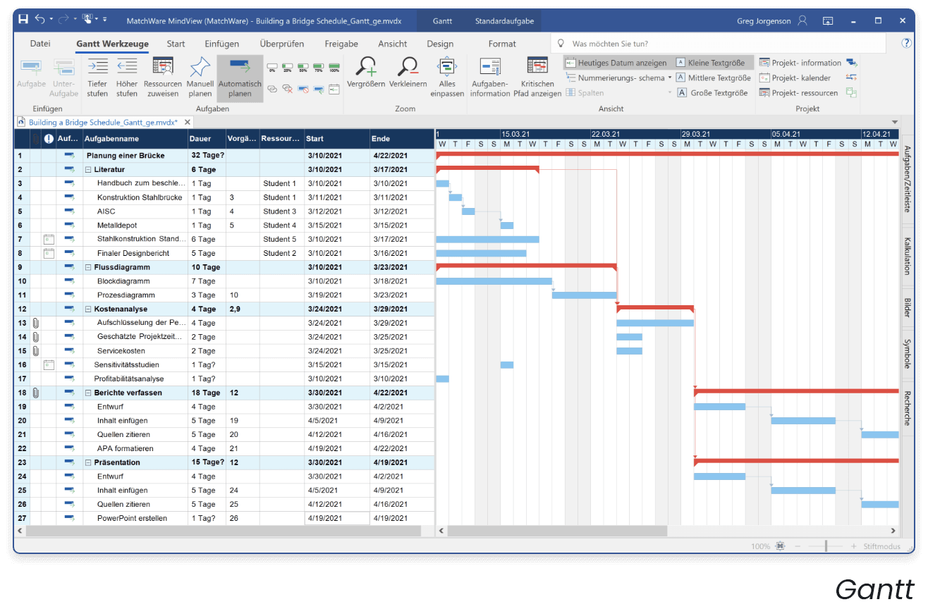Click the Dauer column header
Viewport: 928px width, 609px height.
(x=207, y=139)
